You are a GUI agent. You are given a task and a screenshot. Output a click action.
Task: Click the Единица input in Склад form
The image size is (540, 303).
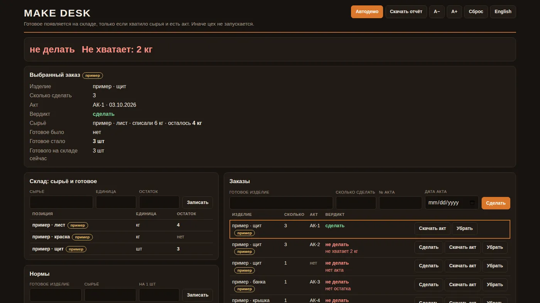(x=116, y=202)
